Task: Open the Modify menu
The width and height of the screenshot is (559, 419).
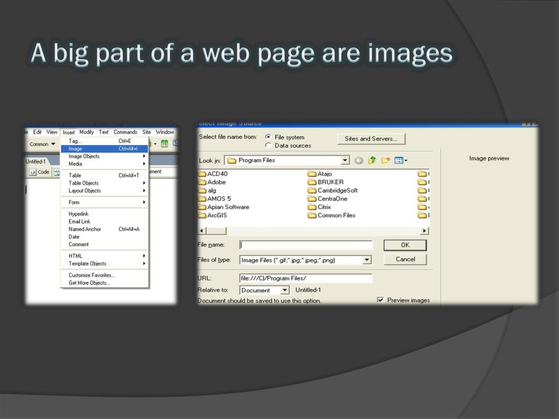Action: click(x=87, y=132)
